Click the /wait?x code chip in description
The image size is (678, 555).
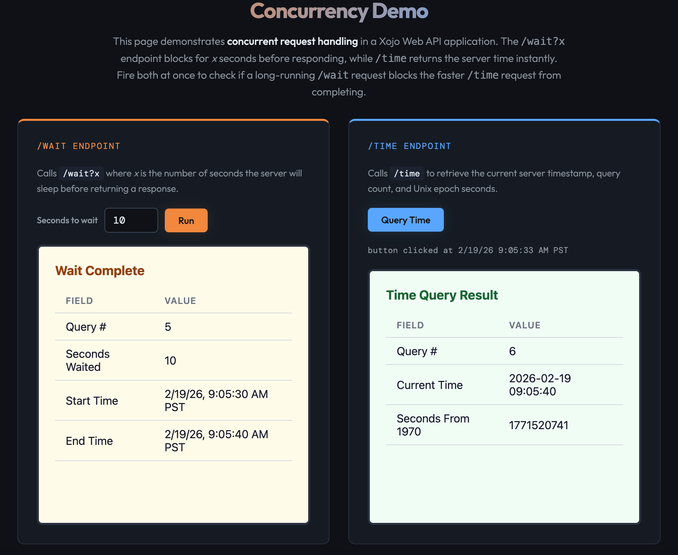pos(81,173)
